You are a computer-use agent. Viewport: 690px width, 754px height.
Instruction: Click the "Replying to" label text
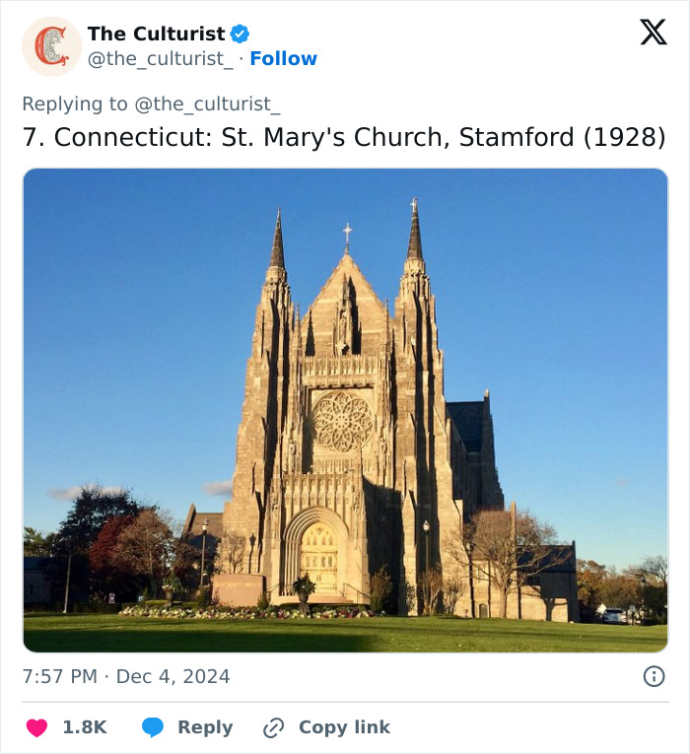point(75,103)
